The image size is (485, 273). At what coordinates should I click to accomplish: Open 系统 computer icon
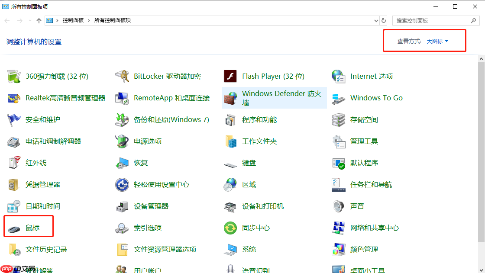coord(230,250)
